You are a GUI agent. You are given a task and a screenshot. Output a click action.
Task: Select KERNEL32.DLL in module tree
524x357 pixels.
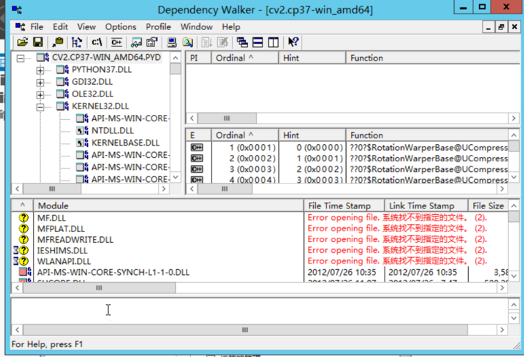(x=100, y=106)
